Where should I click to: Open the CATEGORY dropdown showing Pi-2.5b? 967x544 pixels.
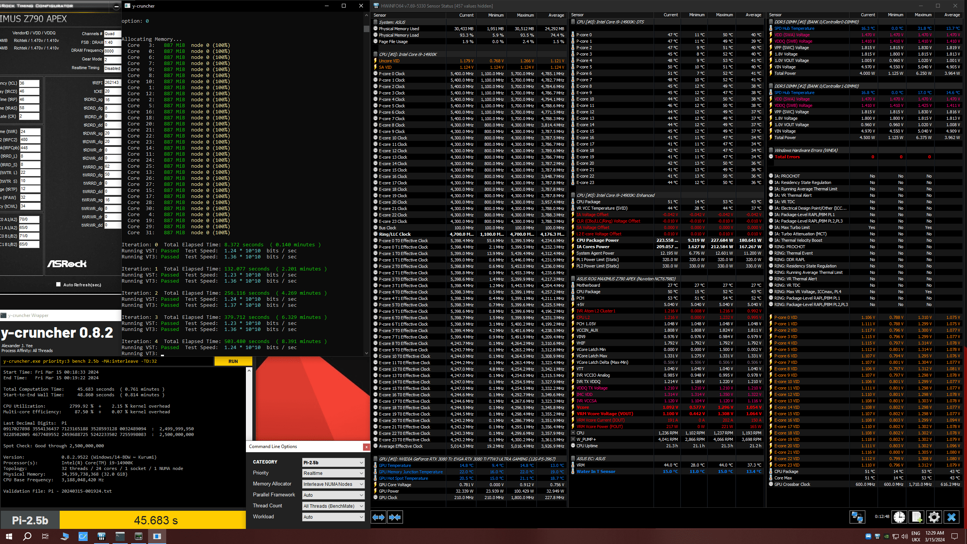click(x=333, y=462)
